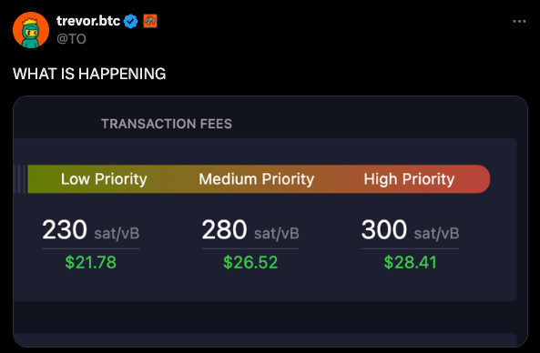Click the $28.41 high priority cost
This screenshot has width=540, height=353.
coord(410,263)
